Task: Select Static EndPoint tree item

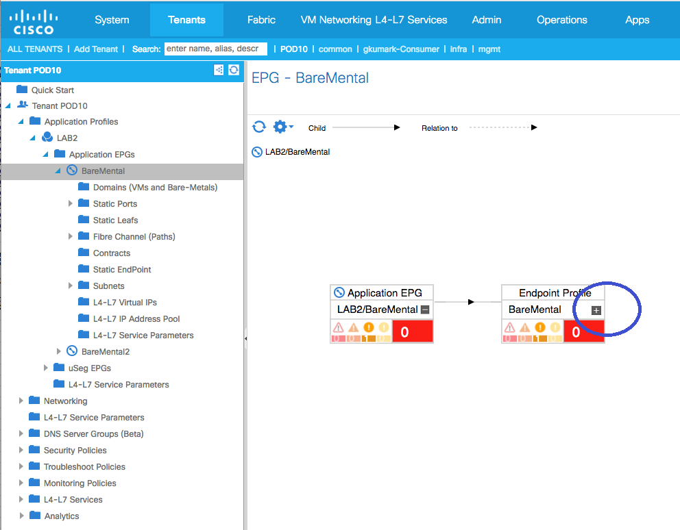Action: (x=122, y=270)
